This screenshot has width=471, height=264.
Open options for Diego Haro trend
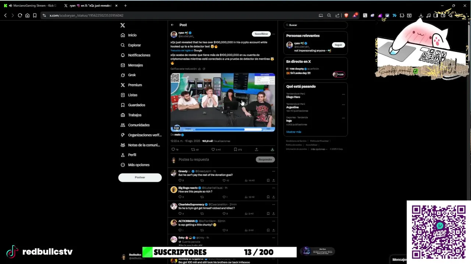(x=343, y=94)
